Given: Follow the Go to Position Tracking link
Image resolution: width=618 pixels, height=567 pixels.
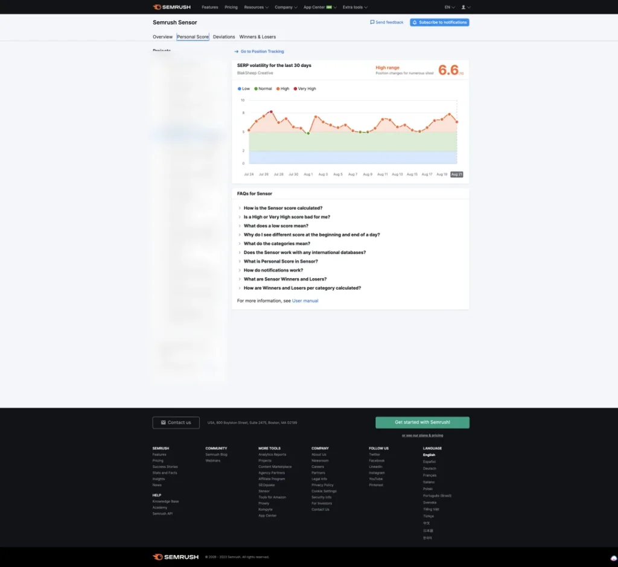Looking at the screenshot, I should pyautogui.click(x=262, y=51).
